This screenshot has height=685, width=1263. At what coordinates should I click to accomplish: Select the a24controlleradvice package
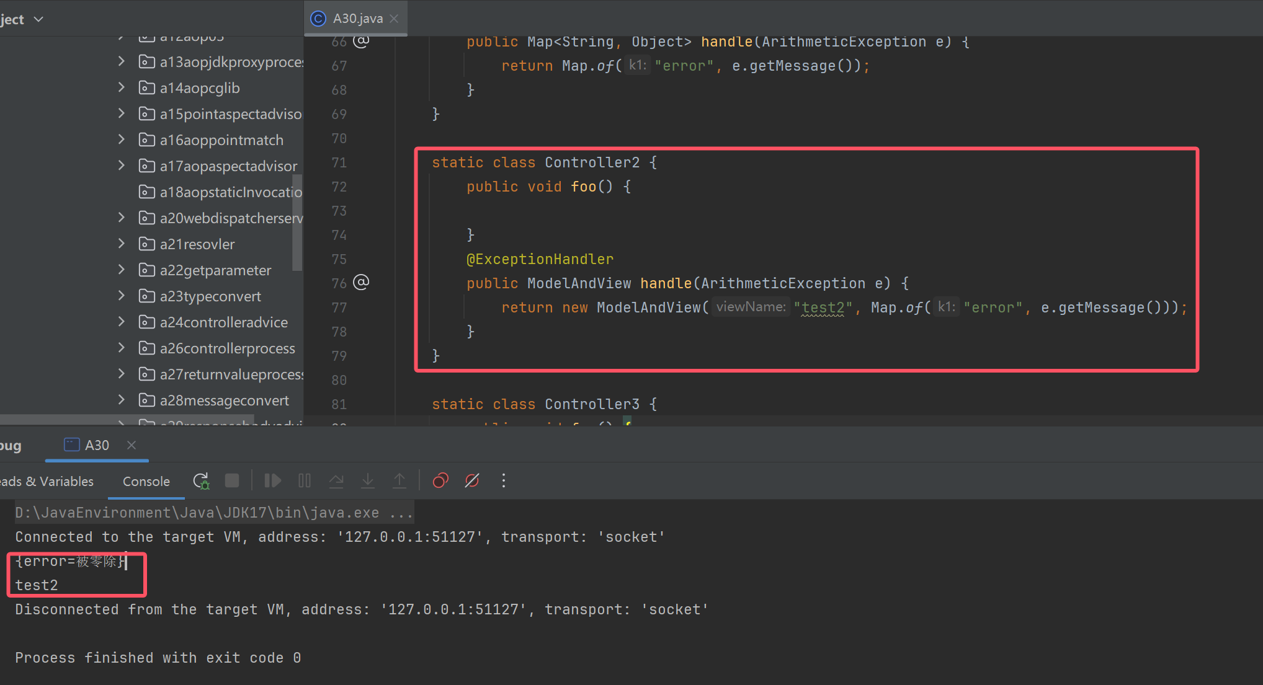(224, 322)
